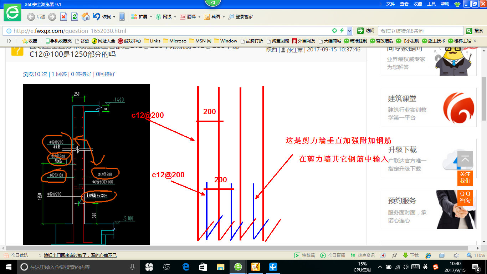Open 今日直播 in the status bar
This screenshot has width=487, height=274.
point(333,255)
